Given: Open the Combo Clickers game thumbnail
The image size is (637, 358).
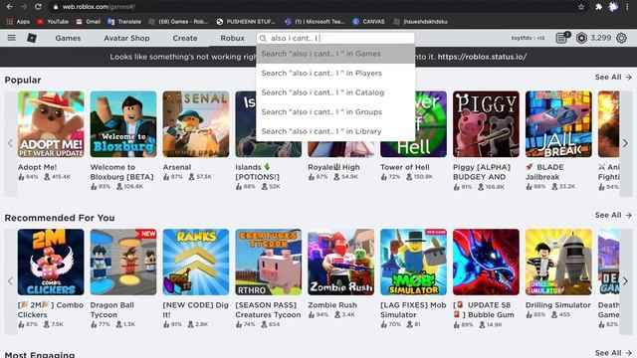Looking at the screenshot, I should [x=51, y=263].
